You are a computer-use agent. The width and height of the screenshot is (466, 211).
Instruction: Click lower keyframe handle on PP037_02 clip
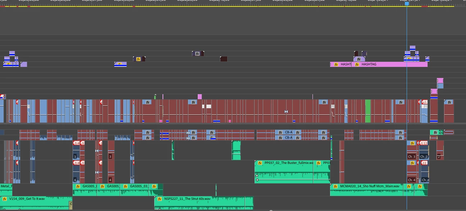point(257,180)
